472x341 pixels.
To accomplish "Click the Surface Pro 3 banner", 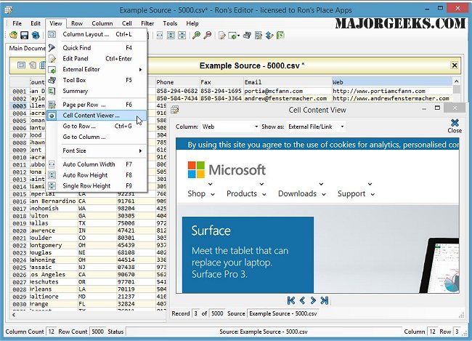I will click(248, 254).
